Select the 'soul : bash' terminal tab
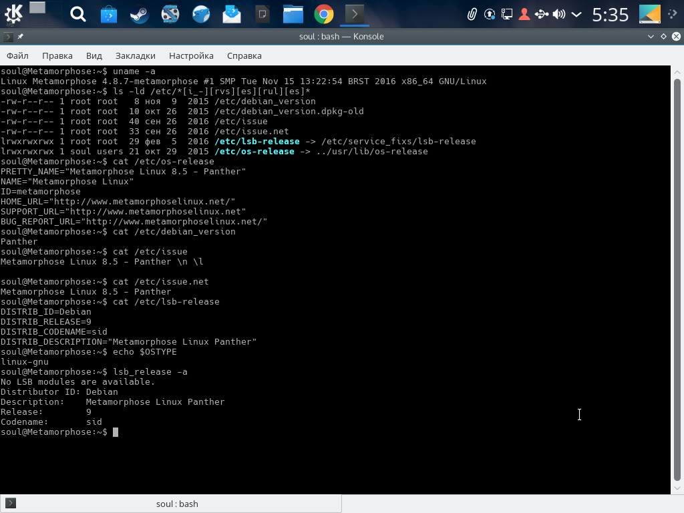This screenshot has width=684, height=513. [x=170, y=504]
